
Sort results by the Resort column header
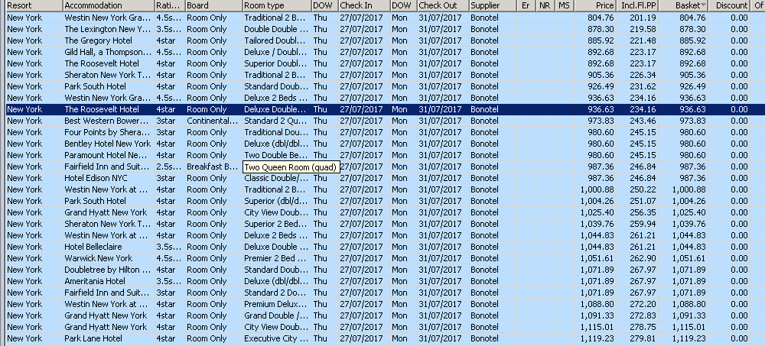pyautogui.click(x=34, y=5)
